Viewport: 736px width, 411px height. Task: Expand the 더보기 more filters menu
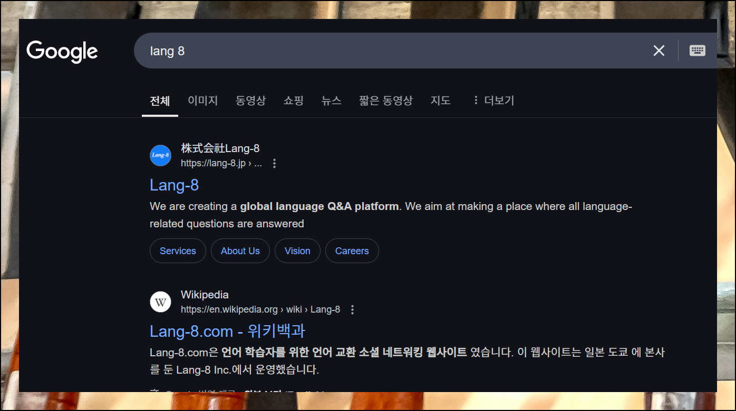[493, 100]
